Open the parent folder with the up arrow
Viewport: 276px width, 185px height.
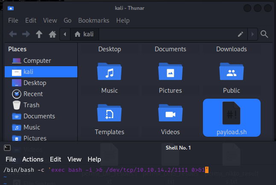pos(39,34)
